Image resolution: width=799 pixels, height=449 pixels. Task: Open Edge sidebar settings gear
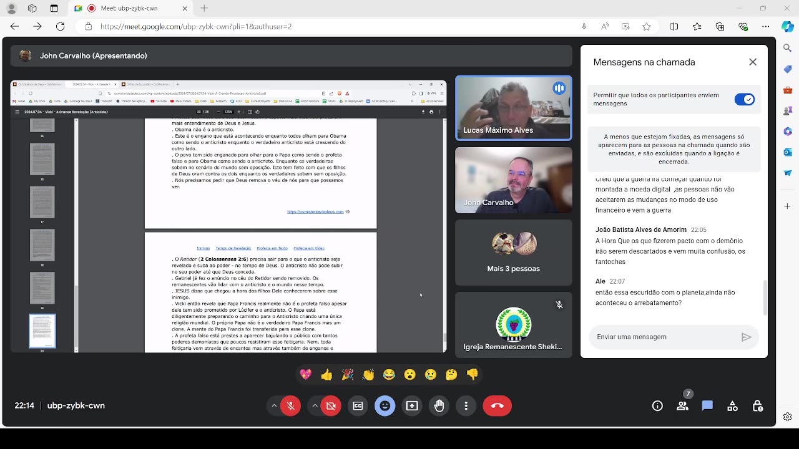click(788, 417)
